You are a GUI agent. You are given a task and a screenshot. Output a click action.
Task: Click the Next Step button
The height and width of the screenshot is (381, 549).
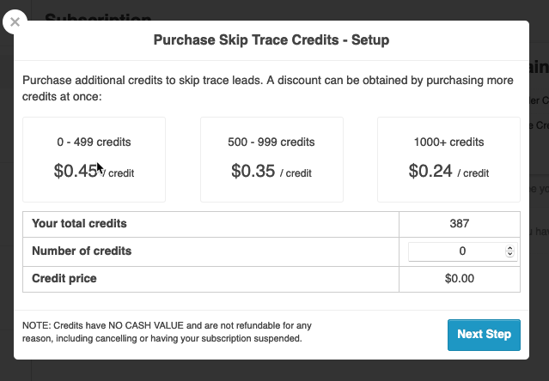484,335
